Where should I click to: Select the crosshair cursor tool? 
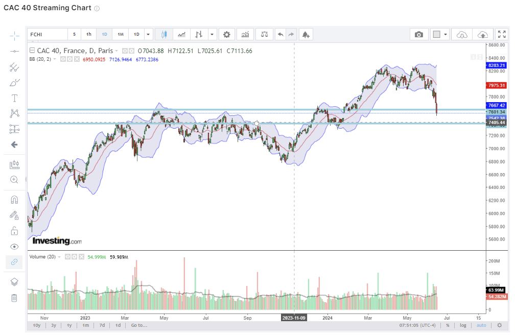(14, 36)
